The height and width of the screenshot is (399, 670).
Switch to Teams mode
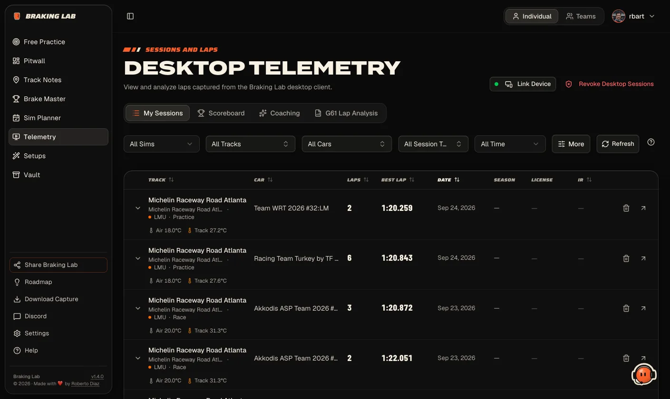pyautogui.click(x=581, y=16)
